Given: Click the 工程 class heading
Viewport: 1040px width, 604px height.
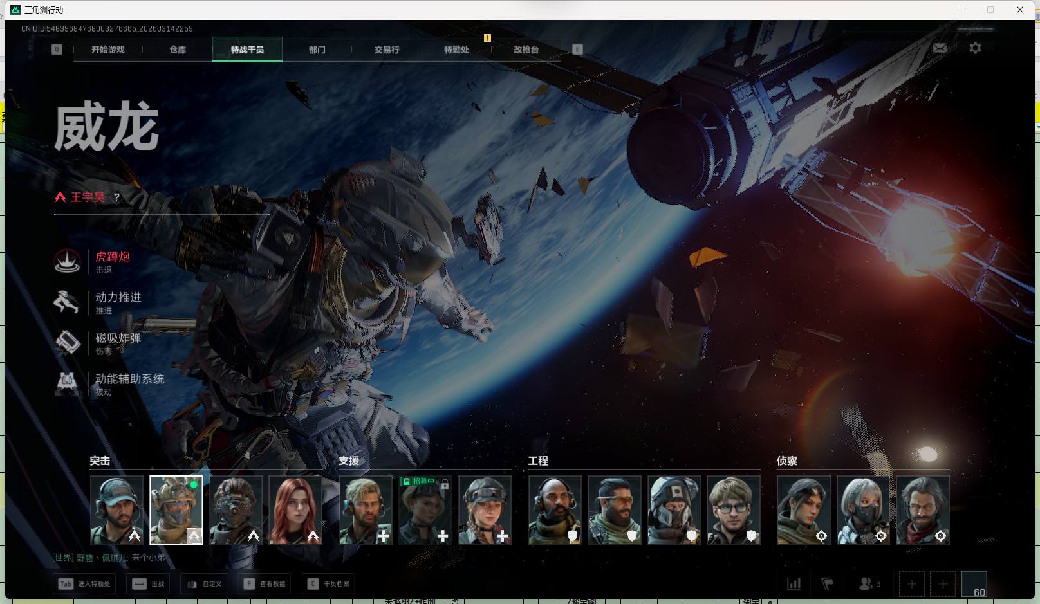Looking at the screenshot, I should [x=538, y=461].
